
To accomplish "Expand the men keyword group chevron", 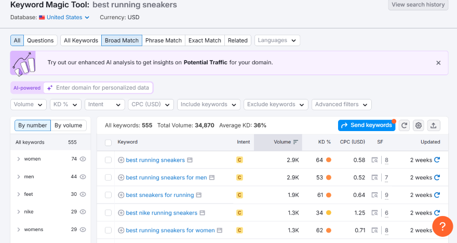I will click(x=18, y=177).
